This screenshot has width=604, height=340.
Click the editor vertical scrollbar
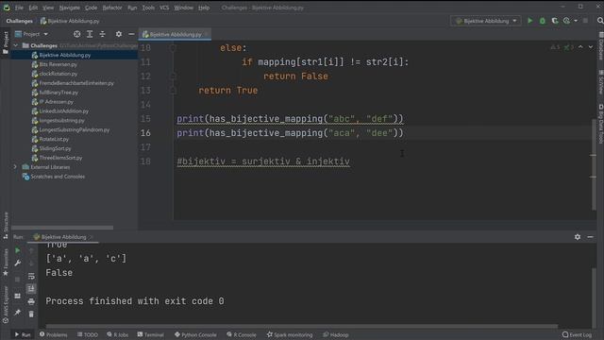tap(594, 163)
